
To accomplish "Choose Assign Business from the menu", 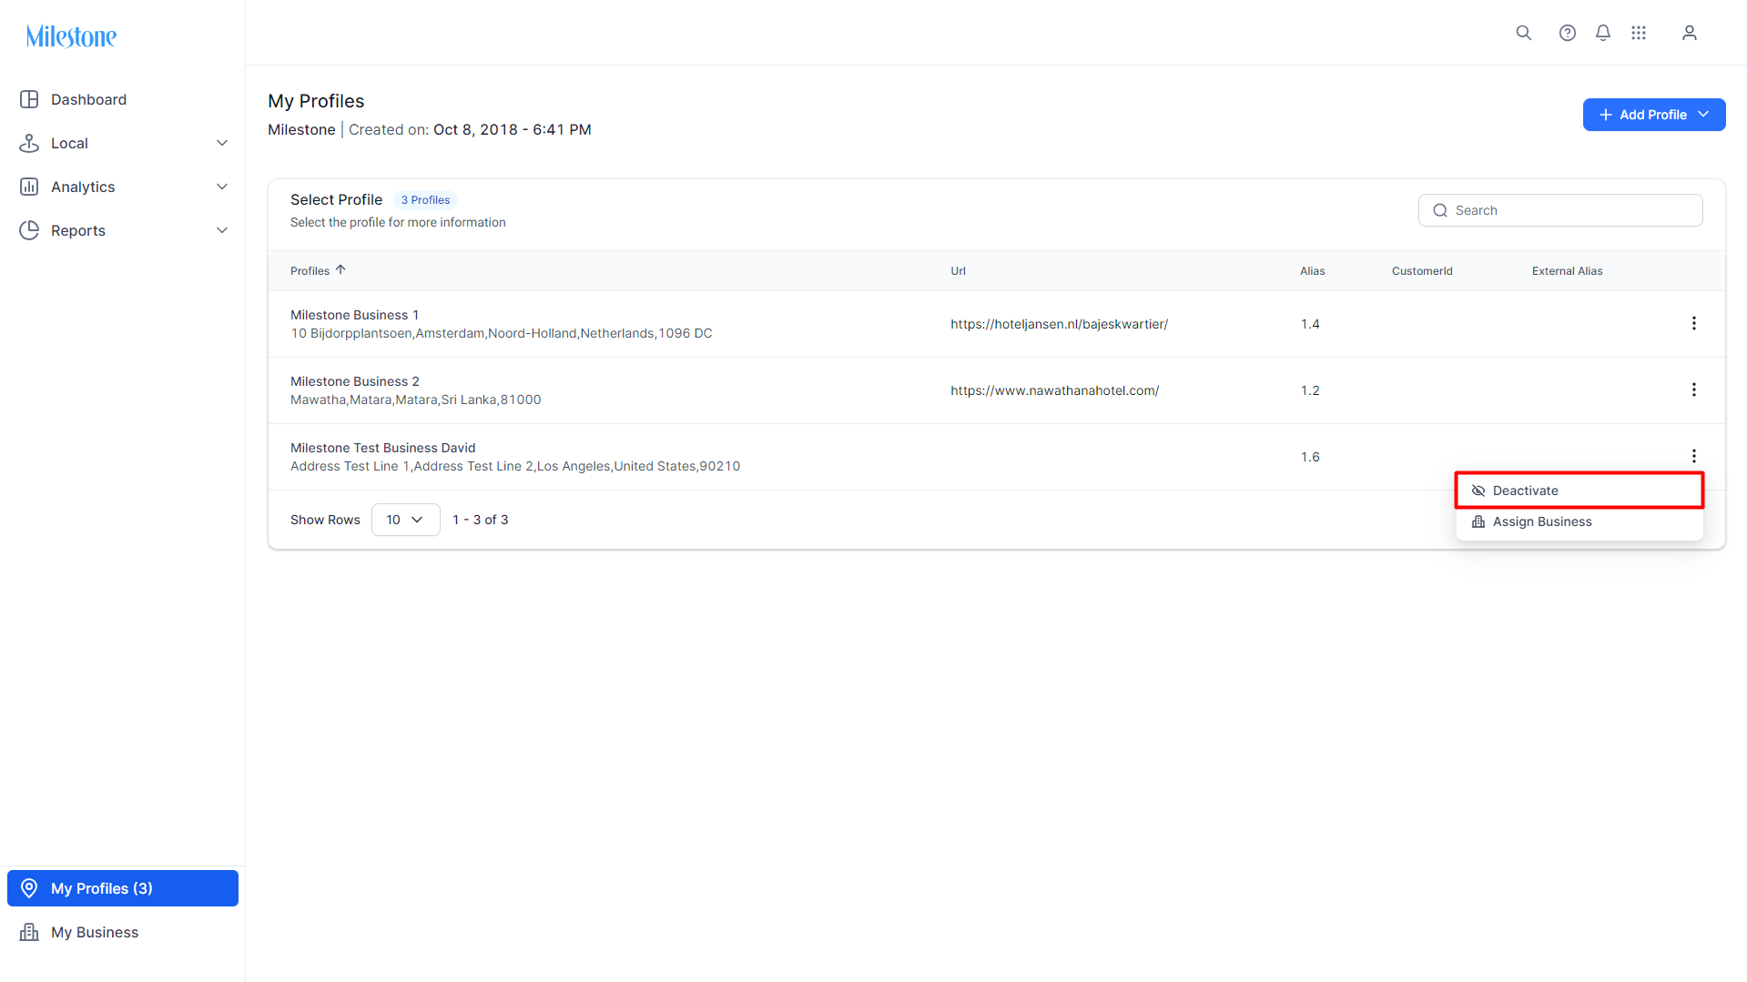I will point(1579,521).
